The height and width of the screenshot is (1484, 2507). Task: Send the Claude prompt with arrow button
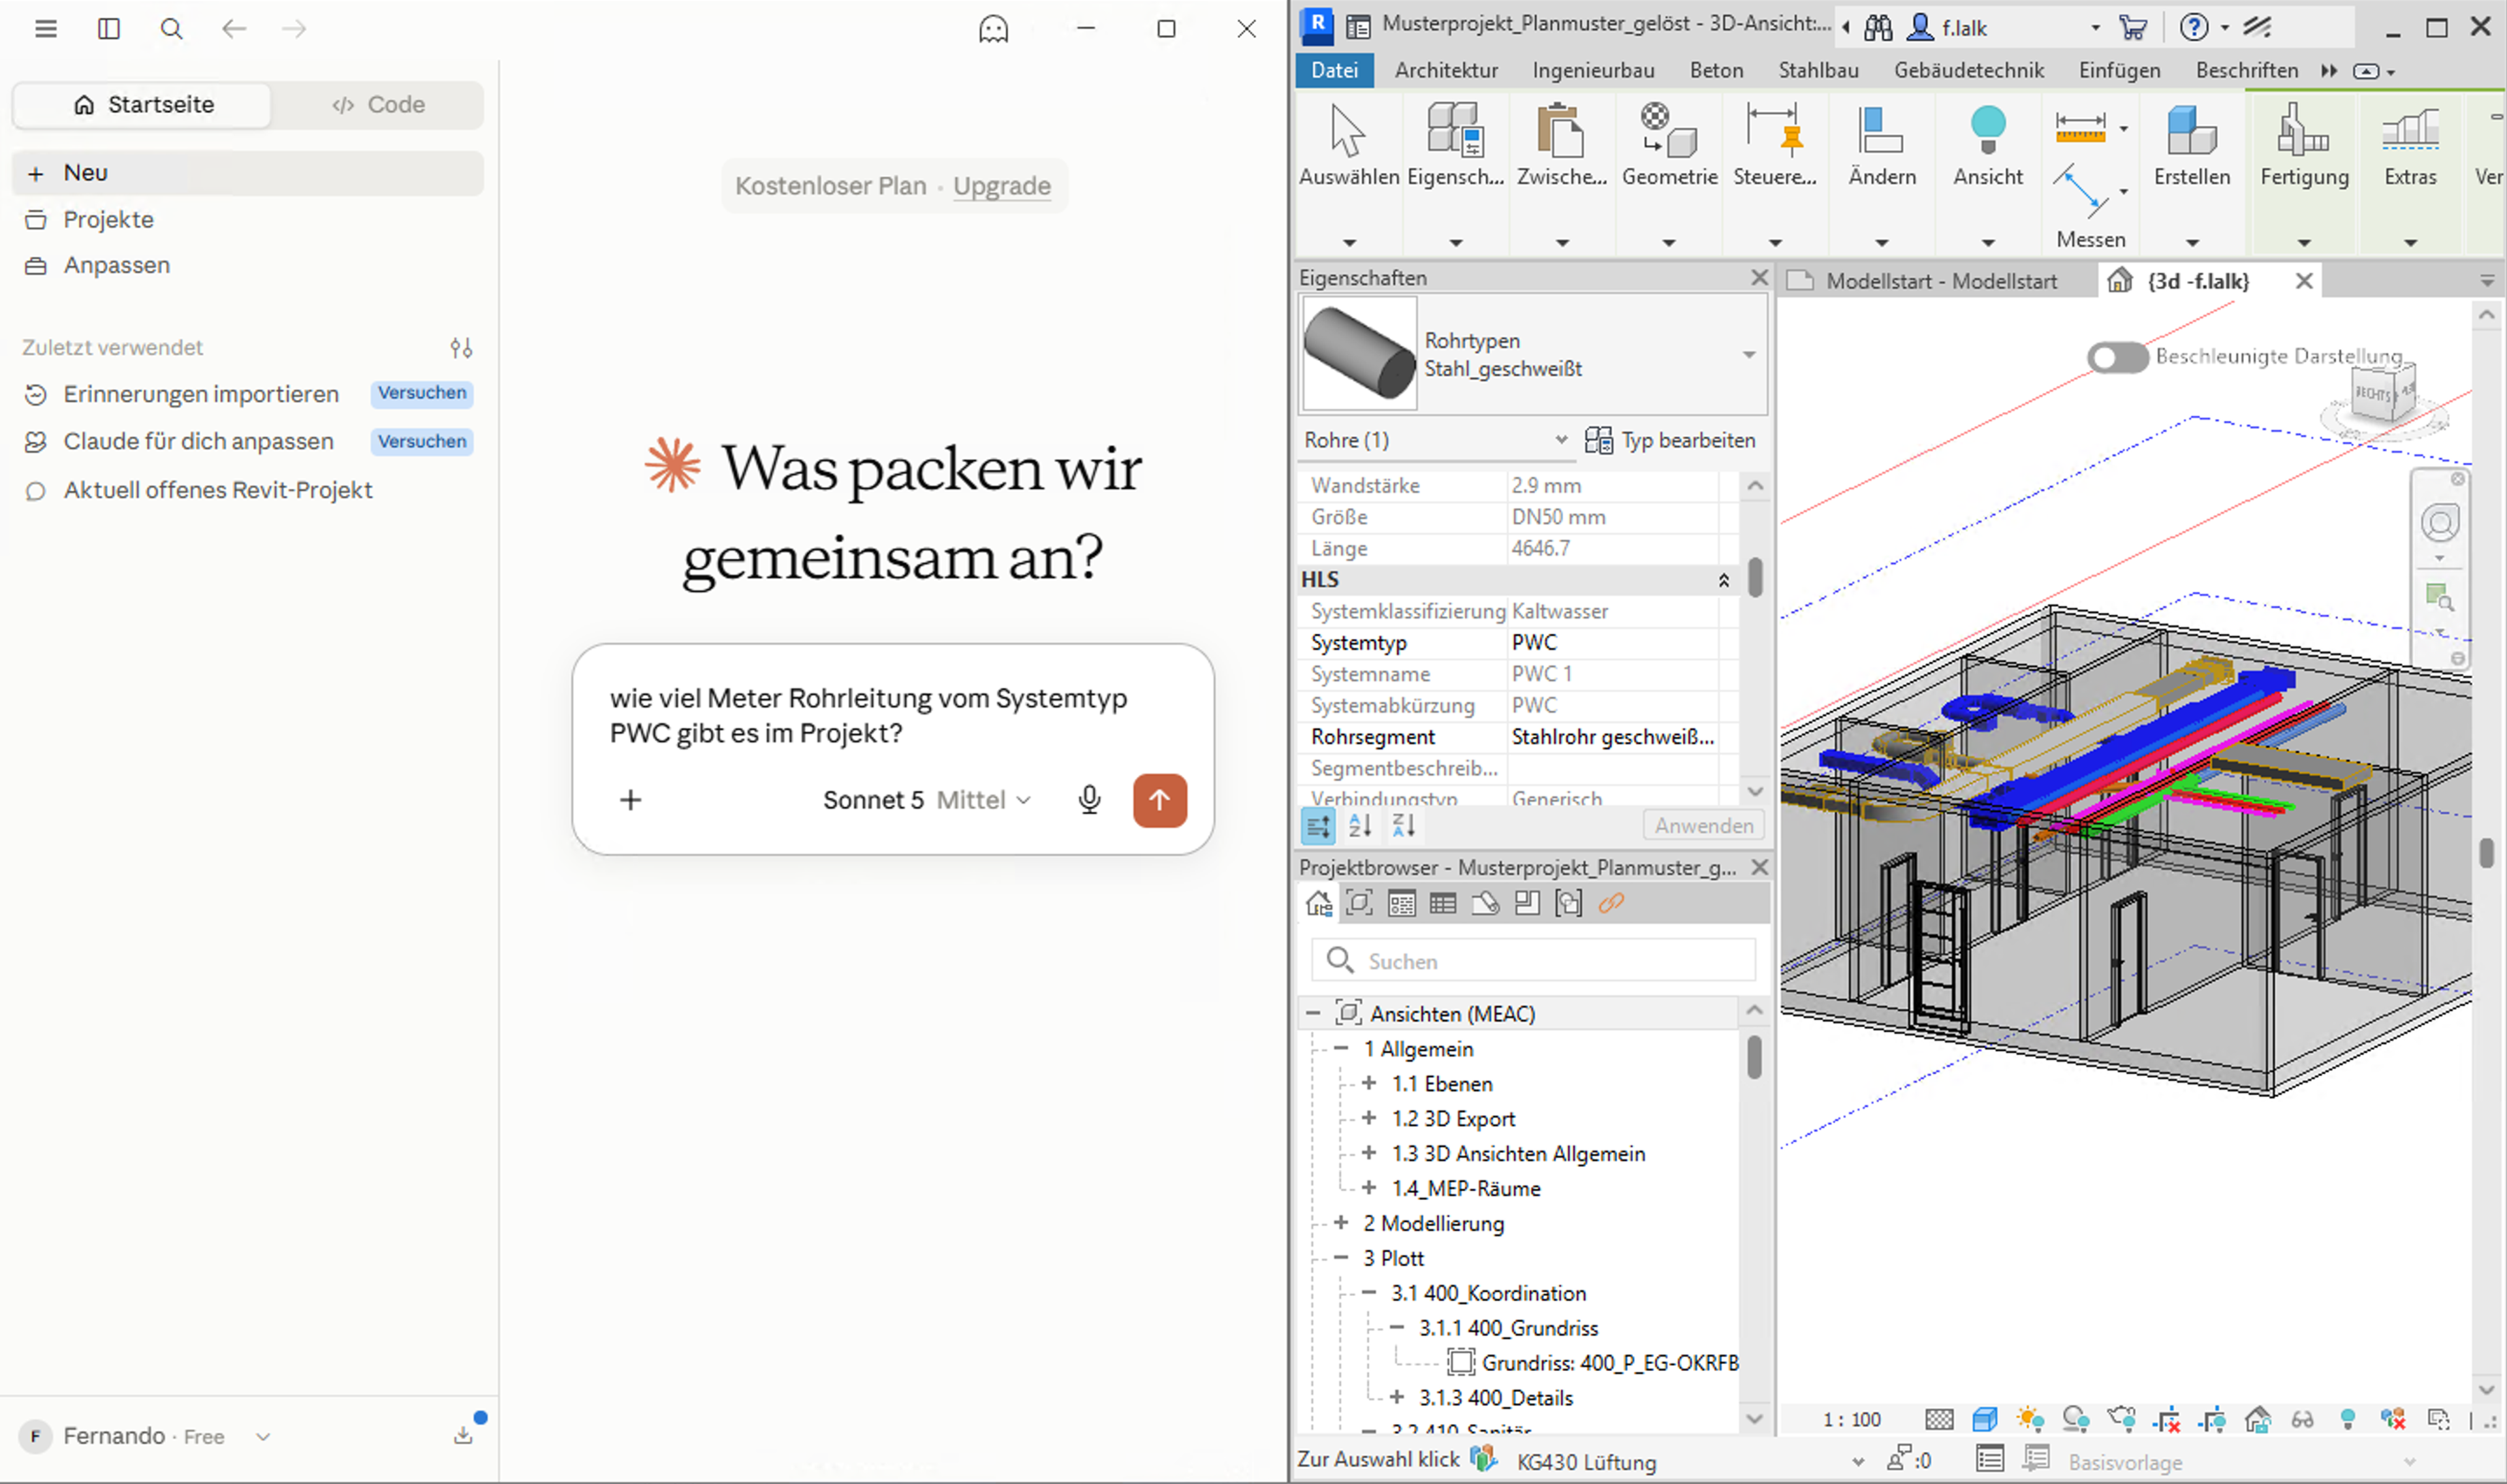point(1159,800)
